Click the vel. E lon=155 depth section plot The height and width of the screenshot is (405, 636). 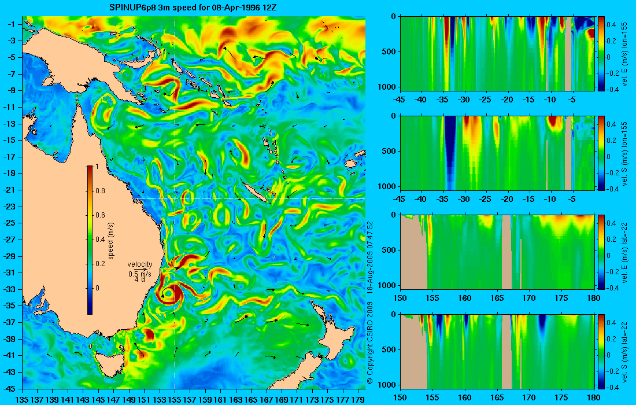pyautogui.click(x=497, y=54)
